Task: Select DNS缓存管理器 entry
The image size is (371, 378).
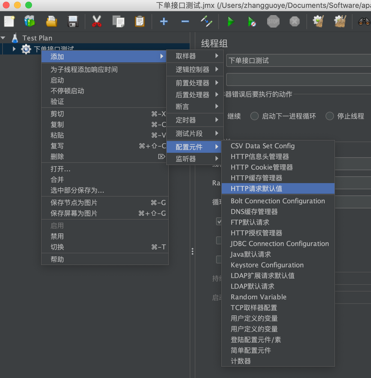Action: pyautogui.click(x=278, y=211)
